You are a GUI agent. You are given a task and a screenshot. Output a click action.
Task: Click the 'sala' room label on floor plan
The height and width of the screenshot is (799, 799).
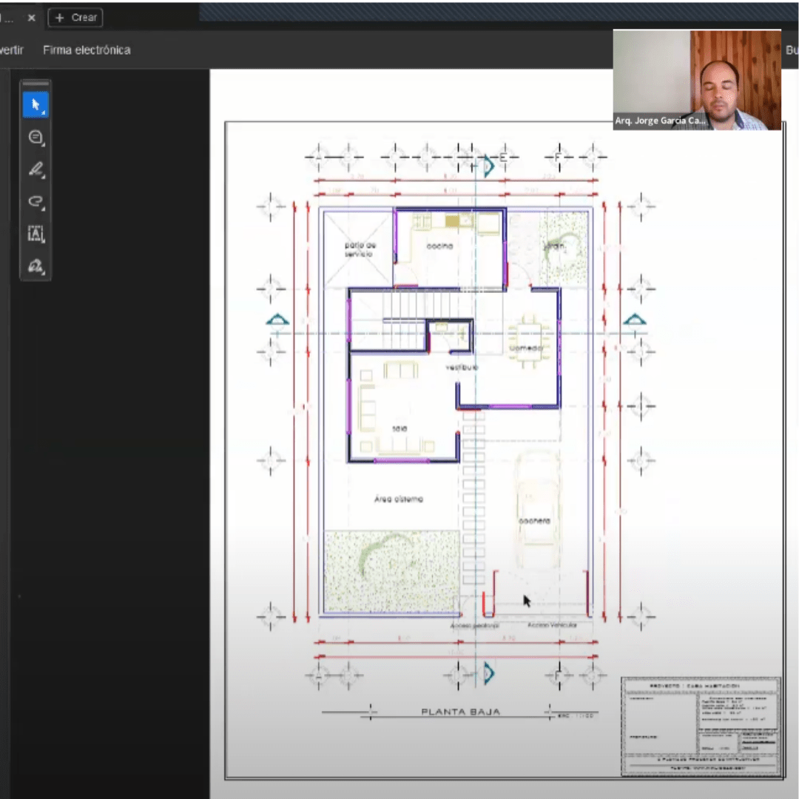pos(400,428)
